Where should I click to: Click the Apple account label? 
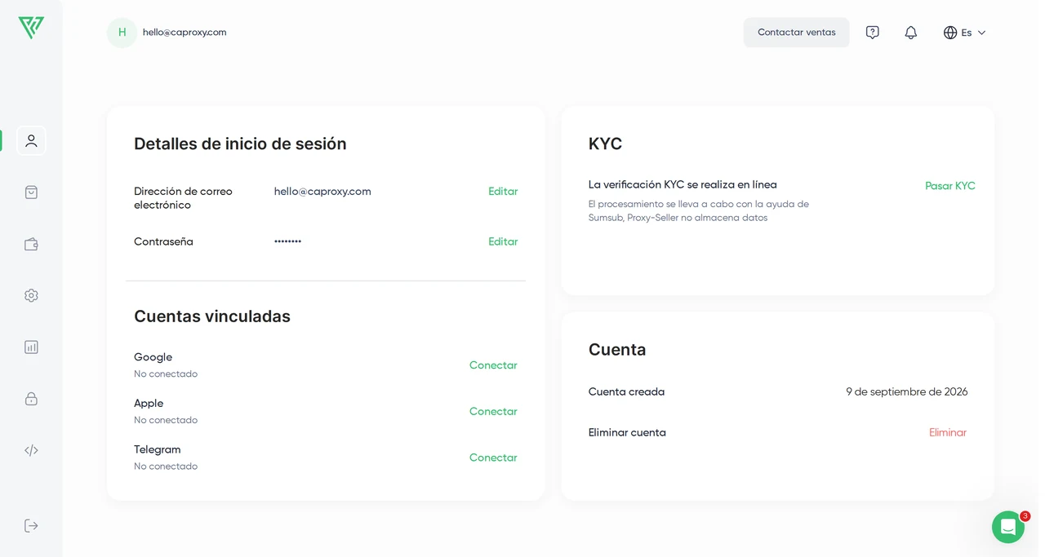click(149, 404)
